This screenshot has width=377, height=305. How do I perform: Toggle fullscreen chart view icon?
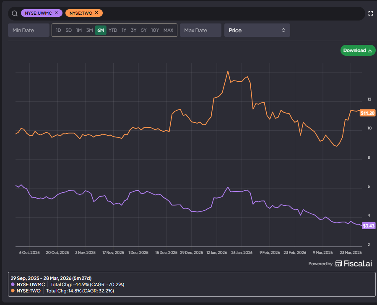(371, 13)
